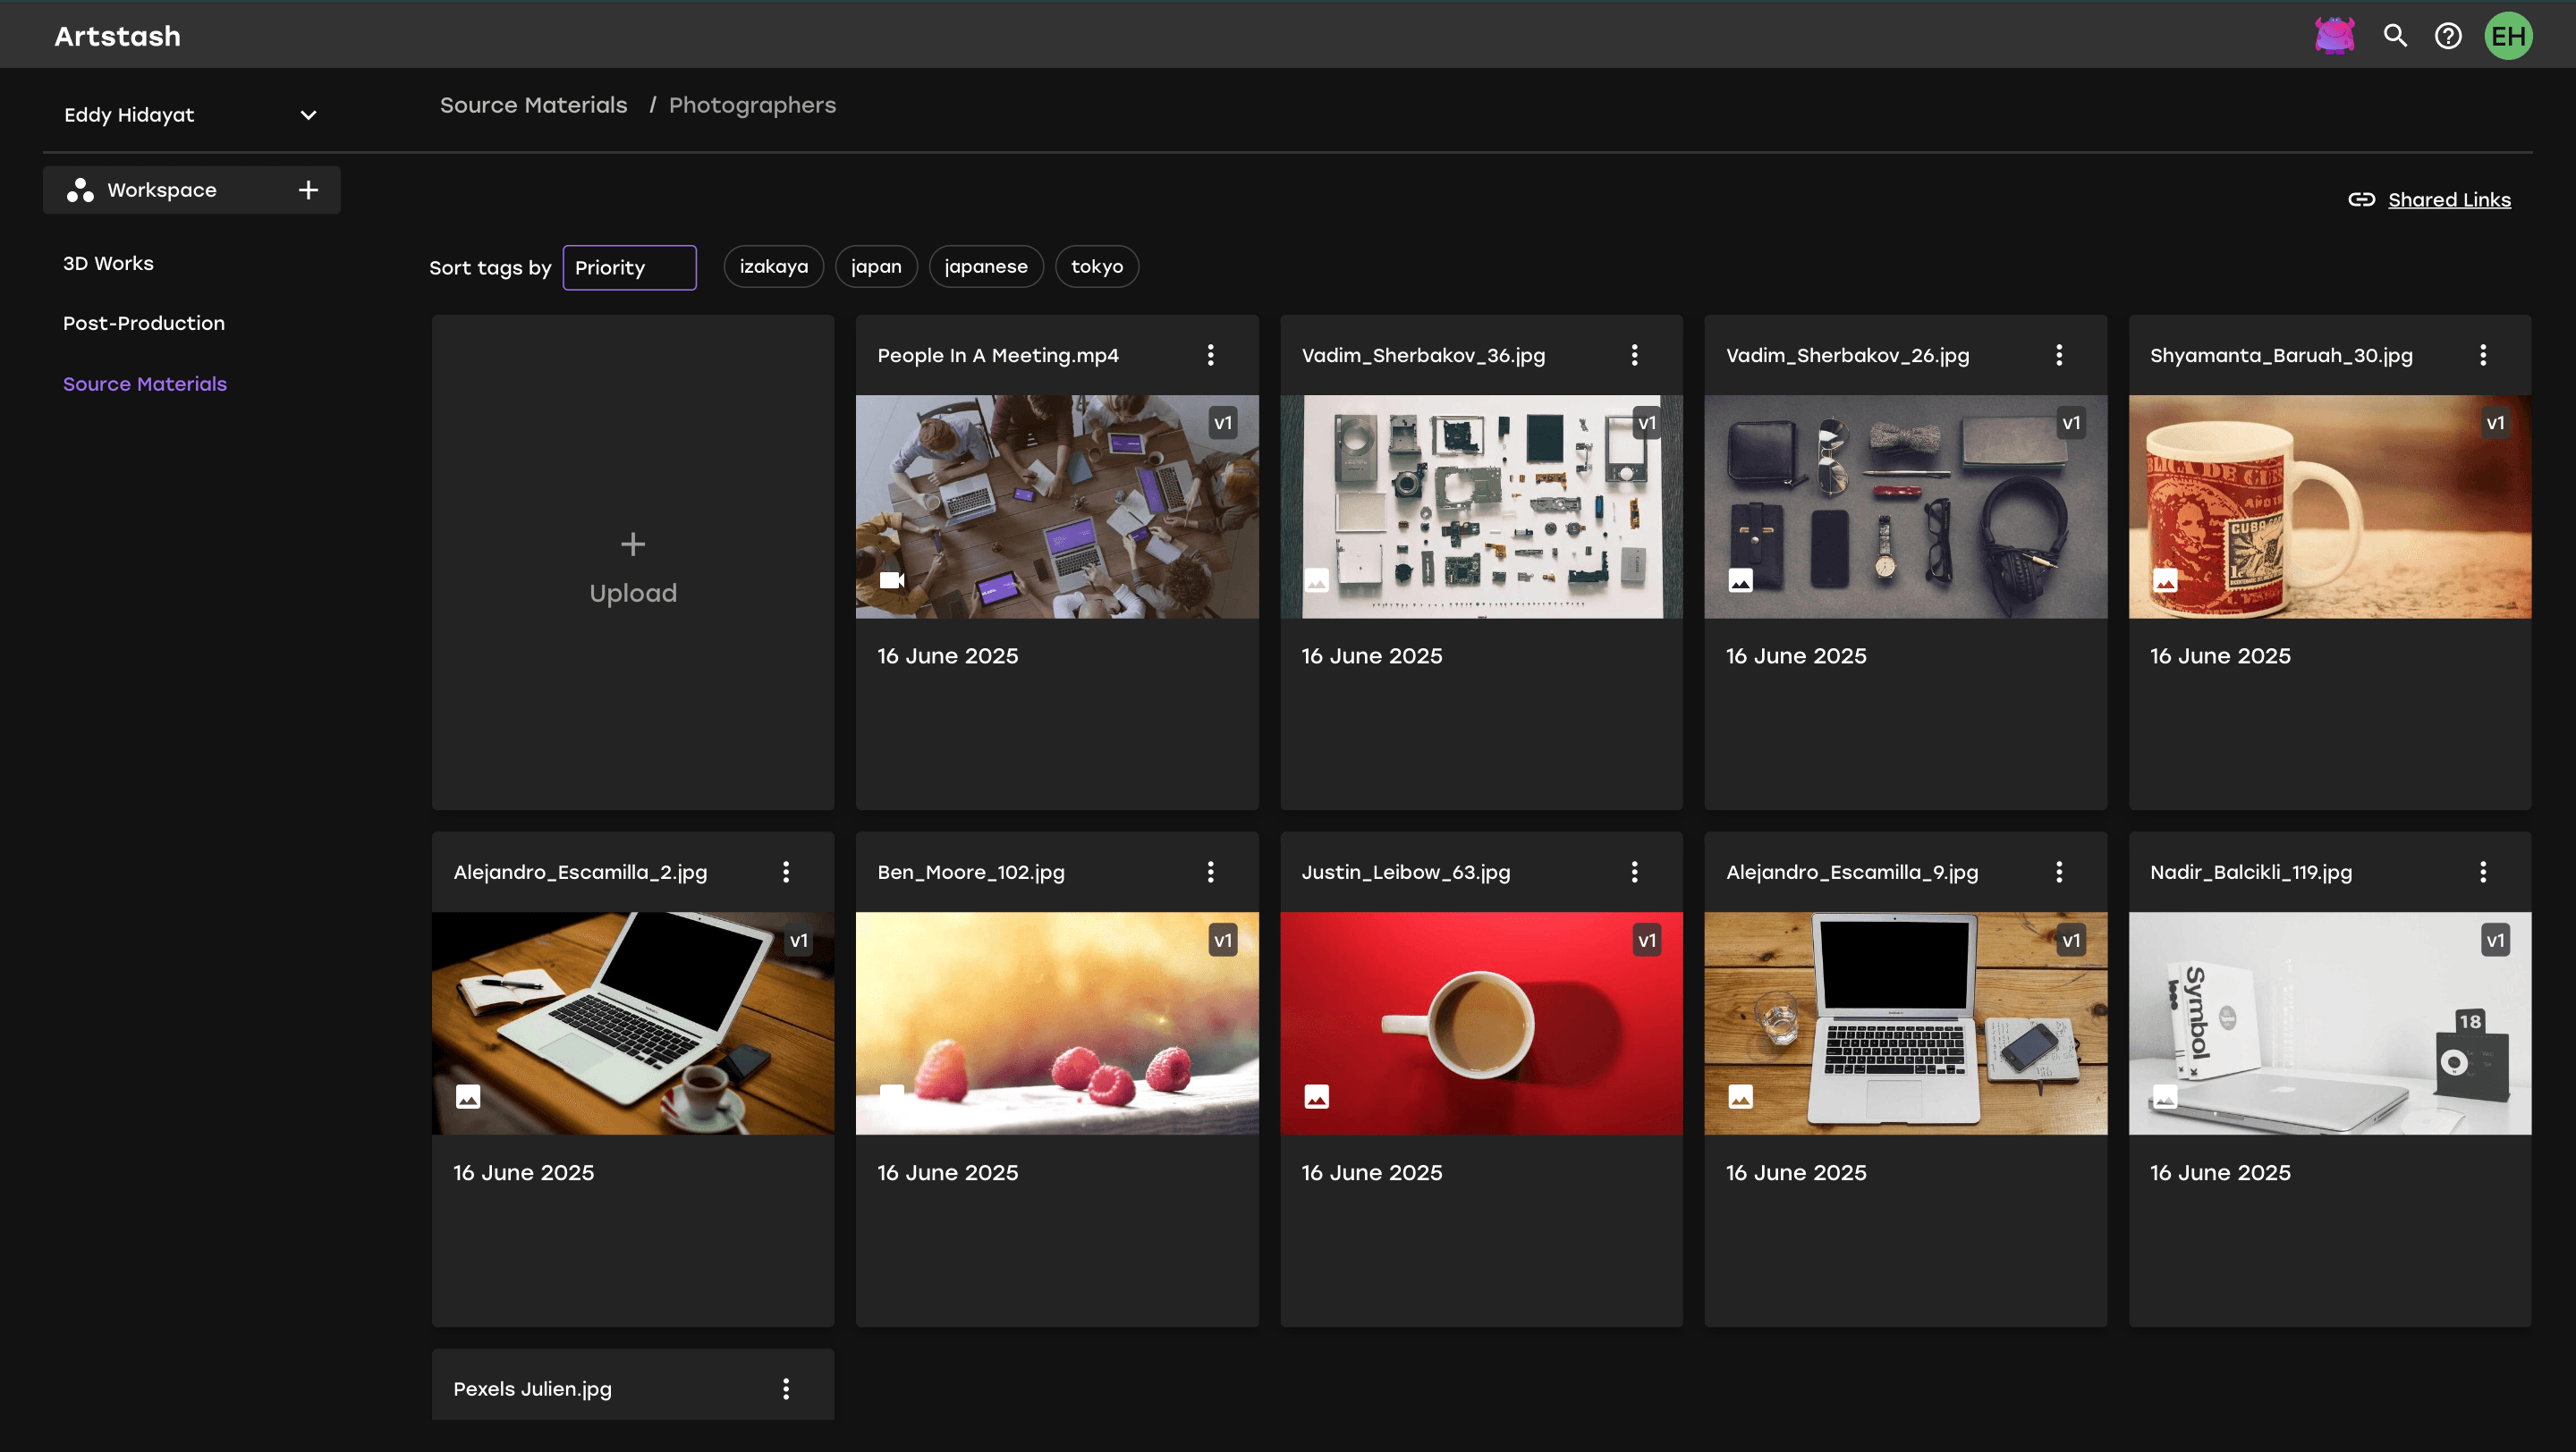Image resolution: width=2576 pixels, height=1452 pixels.
Task: Open version v1 badge on Vadim_Sherbakov_26.jpg
Action: coord(2070,423)
